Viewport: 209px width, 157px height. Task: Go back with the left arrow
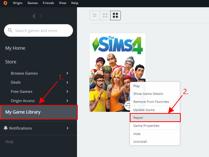click(x=34, y=16)
